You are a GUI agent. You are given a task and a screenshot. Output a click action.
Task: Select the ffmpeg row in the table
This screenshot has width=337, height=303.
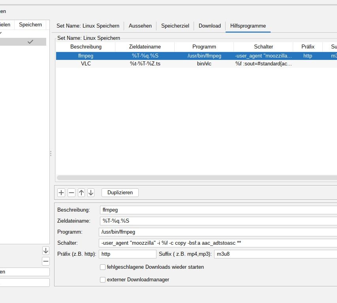click(x=196, y=56)
